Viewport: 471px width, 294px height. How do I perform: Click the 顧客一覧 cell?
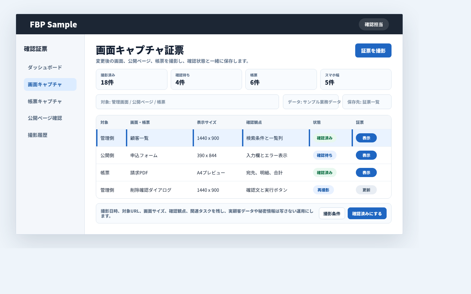(x=160, y=138)
